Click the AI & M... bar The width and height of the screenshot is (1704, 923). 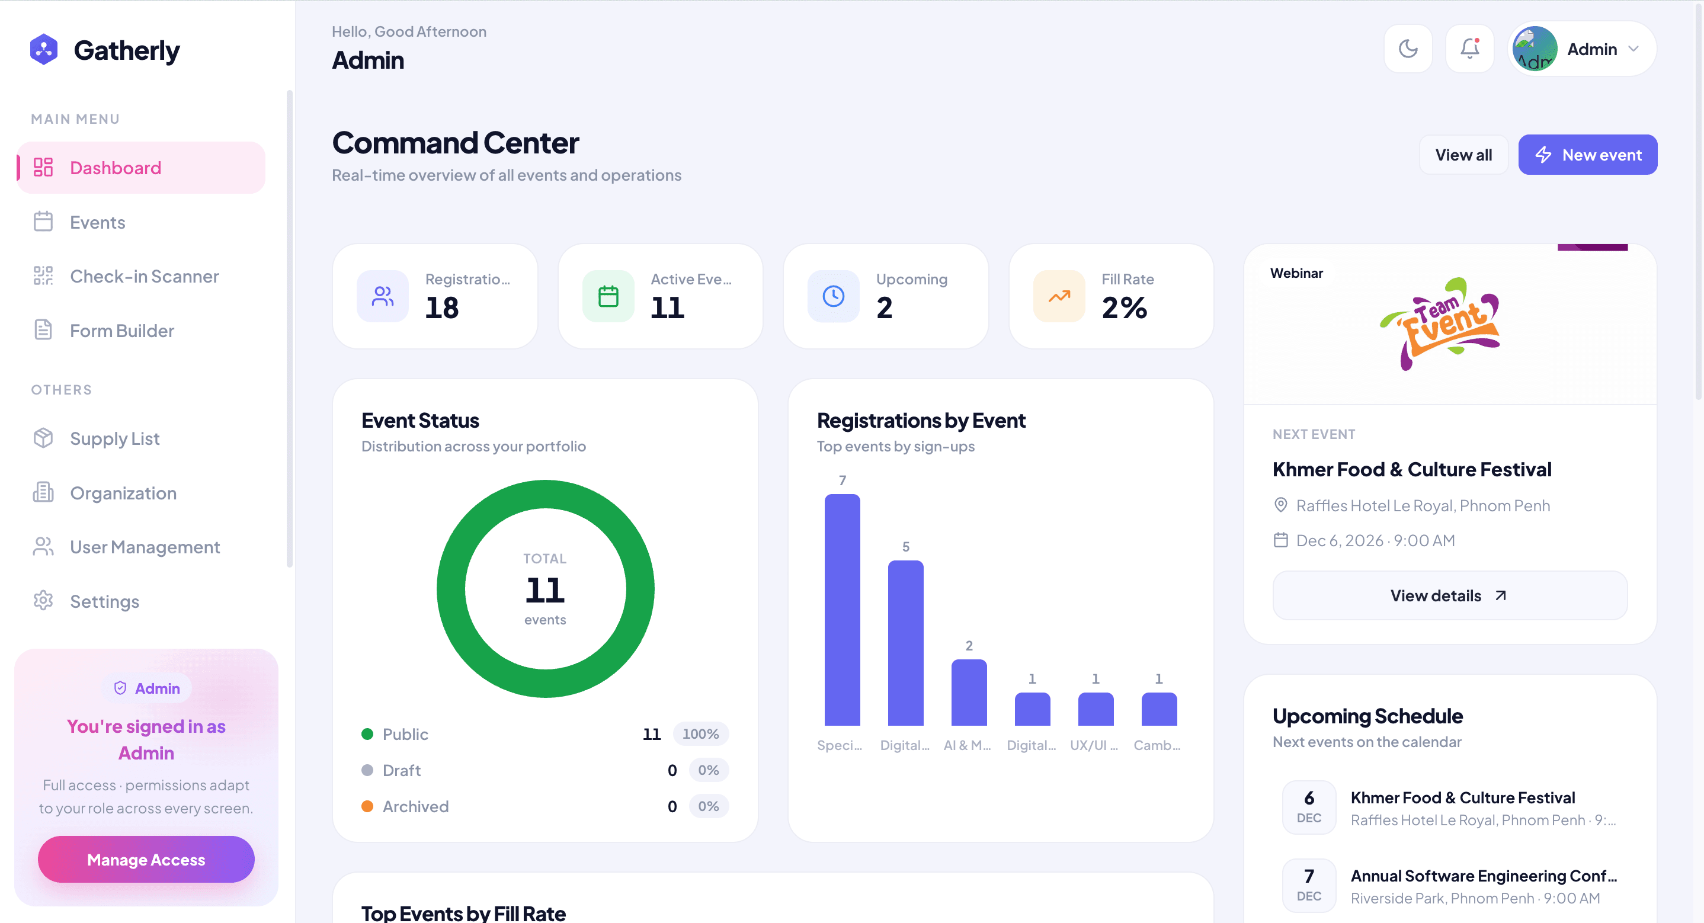pos(969,692)
